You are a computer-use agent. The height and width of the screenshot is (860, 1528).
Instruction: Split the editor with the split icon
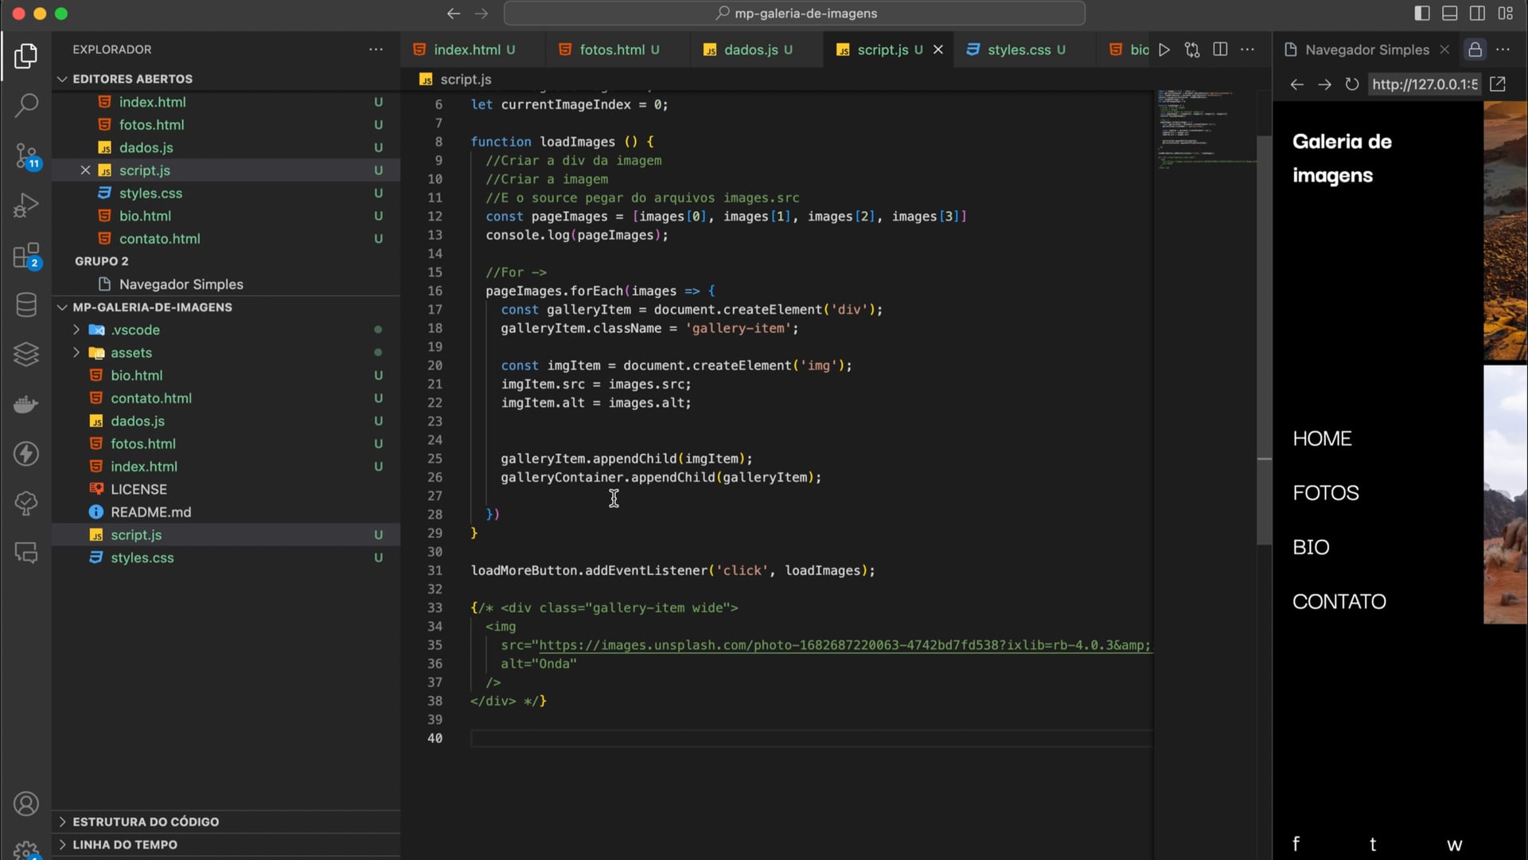pos(1220,49)
